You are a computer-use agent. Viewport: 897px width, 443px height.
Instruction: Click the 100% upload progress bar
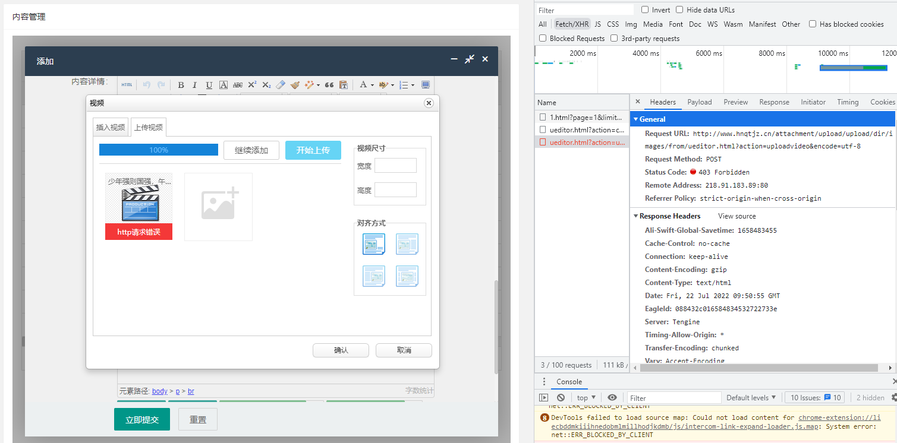(158, 150)
